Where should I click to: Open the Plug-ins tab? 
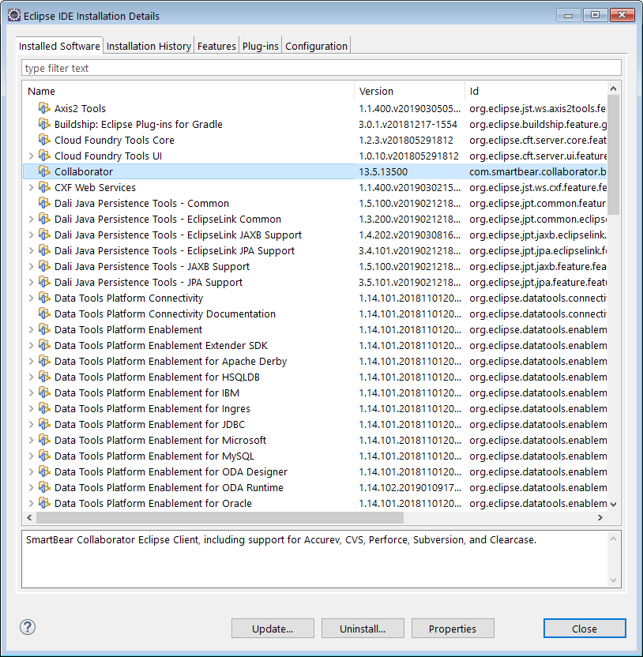coord(261,46)
